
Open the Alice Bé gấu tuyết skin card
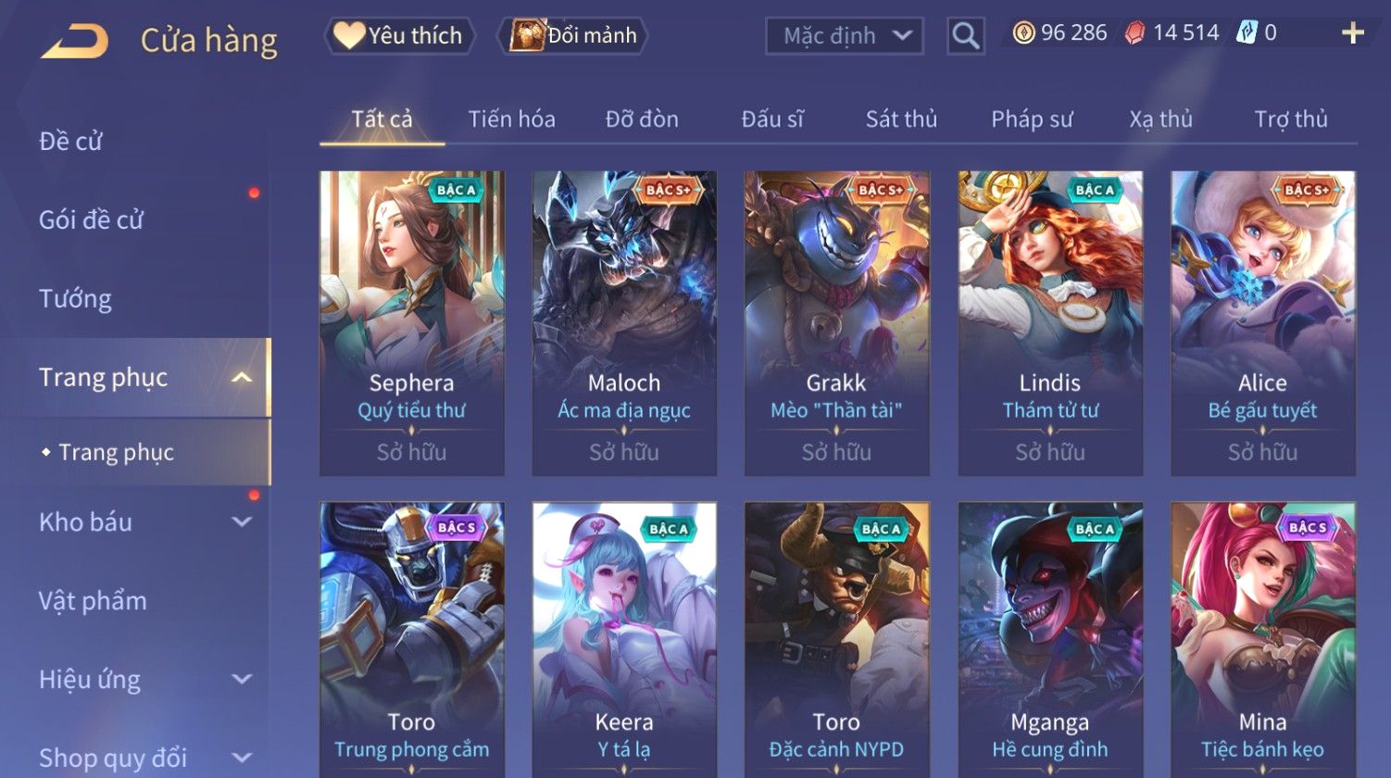click(x=1263, y=323)
